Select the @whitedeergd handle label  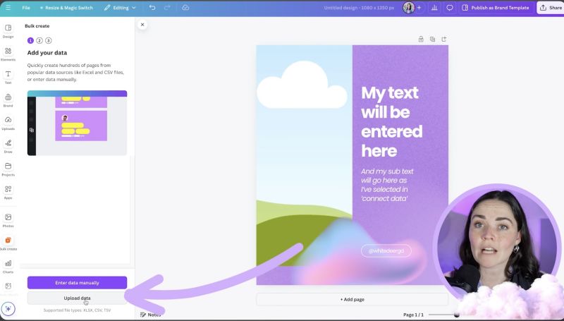(386, 250)
